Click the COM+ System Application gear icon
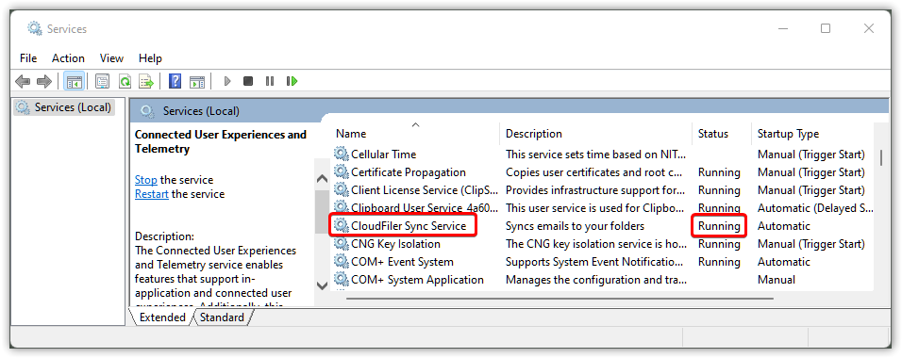 (342, 279)
